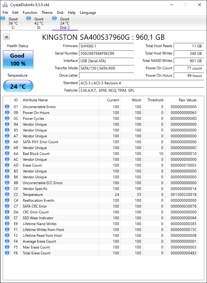Click raw value 000000030076 of SATA CRC Error
Screen dimensions: 207x283
[x=183, y=206]
